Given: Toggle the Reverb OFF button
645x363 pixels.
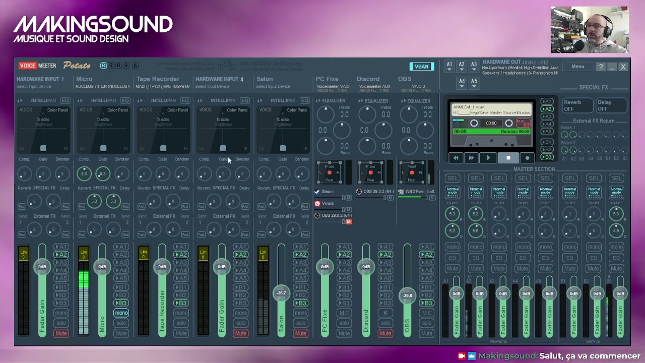Looking at the screenshot, I should [577, 105].
